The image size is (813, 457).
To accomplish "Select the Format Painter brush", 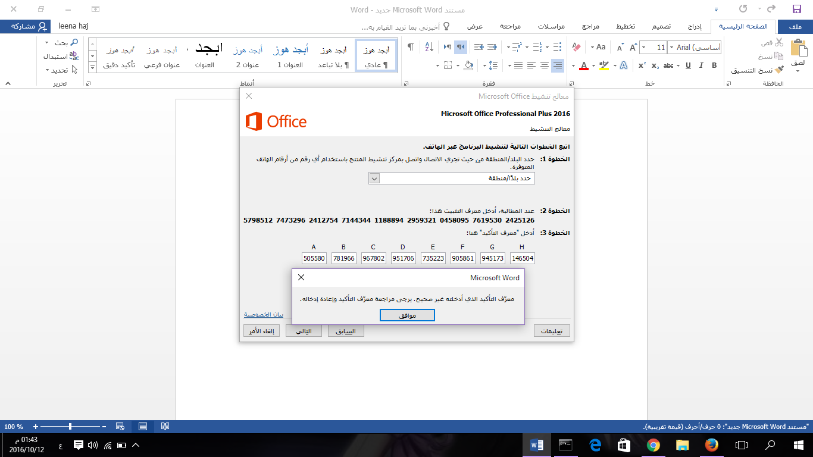I will point(780,70).
